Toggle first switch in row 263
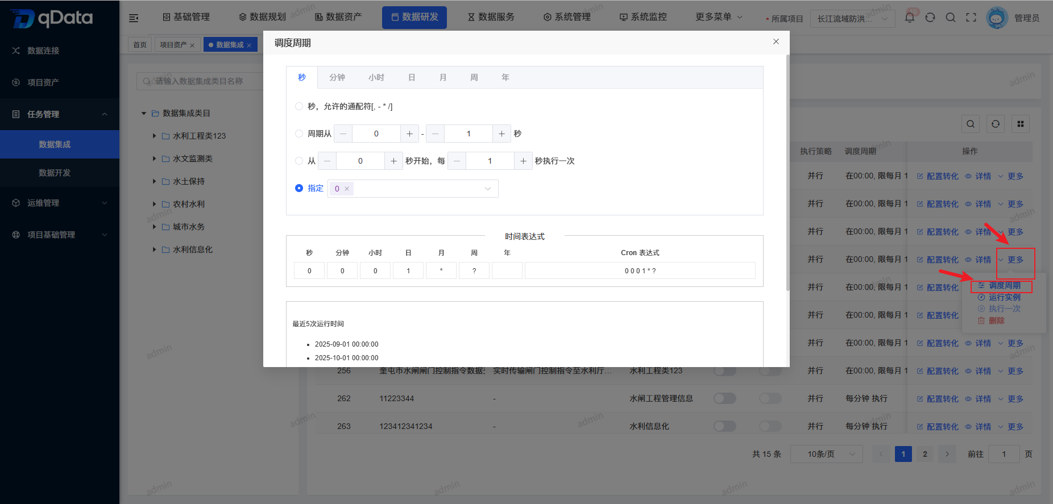This screenshot has height=504, width=1053. coord(725,426)
